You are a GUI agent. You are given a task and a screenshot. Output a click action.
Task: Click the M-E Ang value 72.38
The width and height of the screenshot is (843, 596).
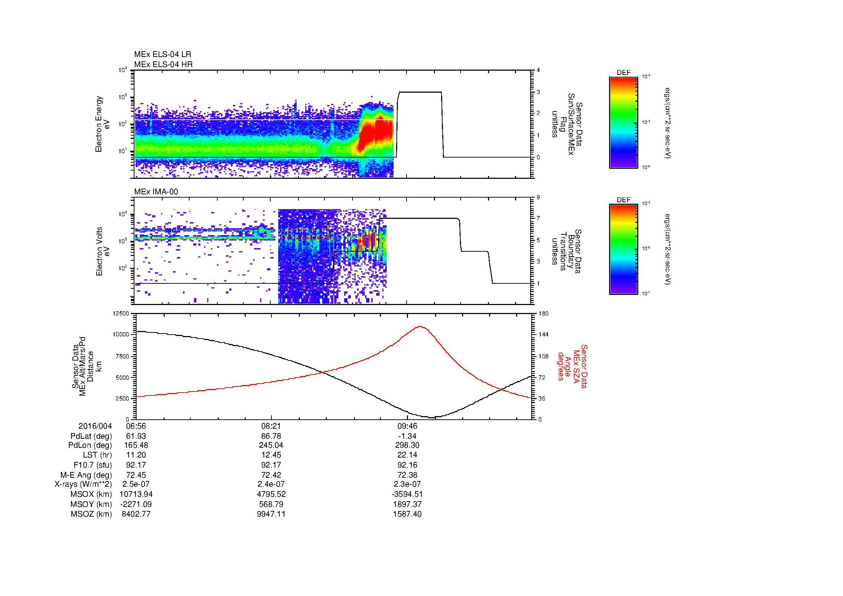click(407, 475)
